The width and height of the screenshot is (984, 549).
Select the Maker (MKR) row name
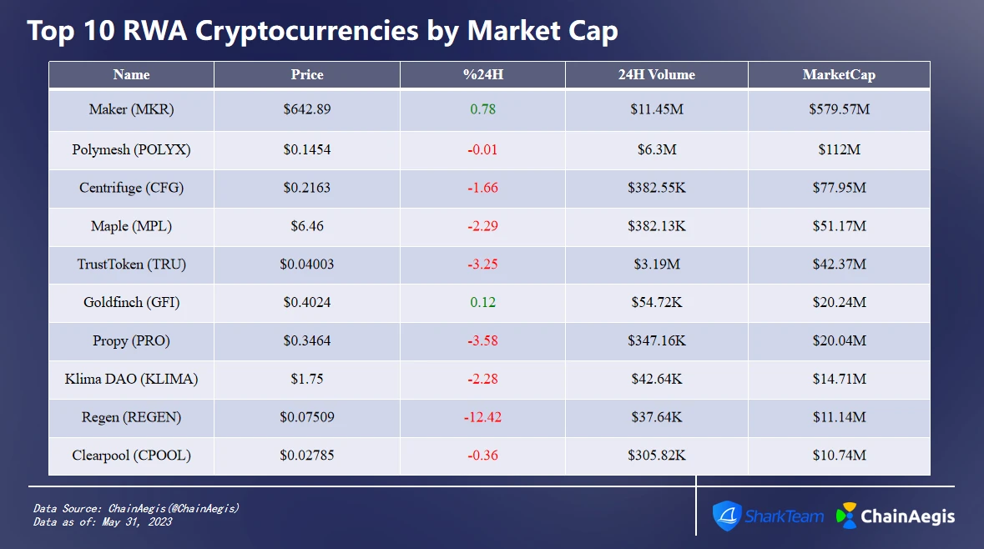(x=131, y=109)
